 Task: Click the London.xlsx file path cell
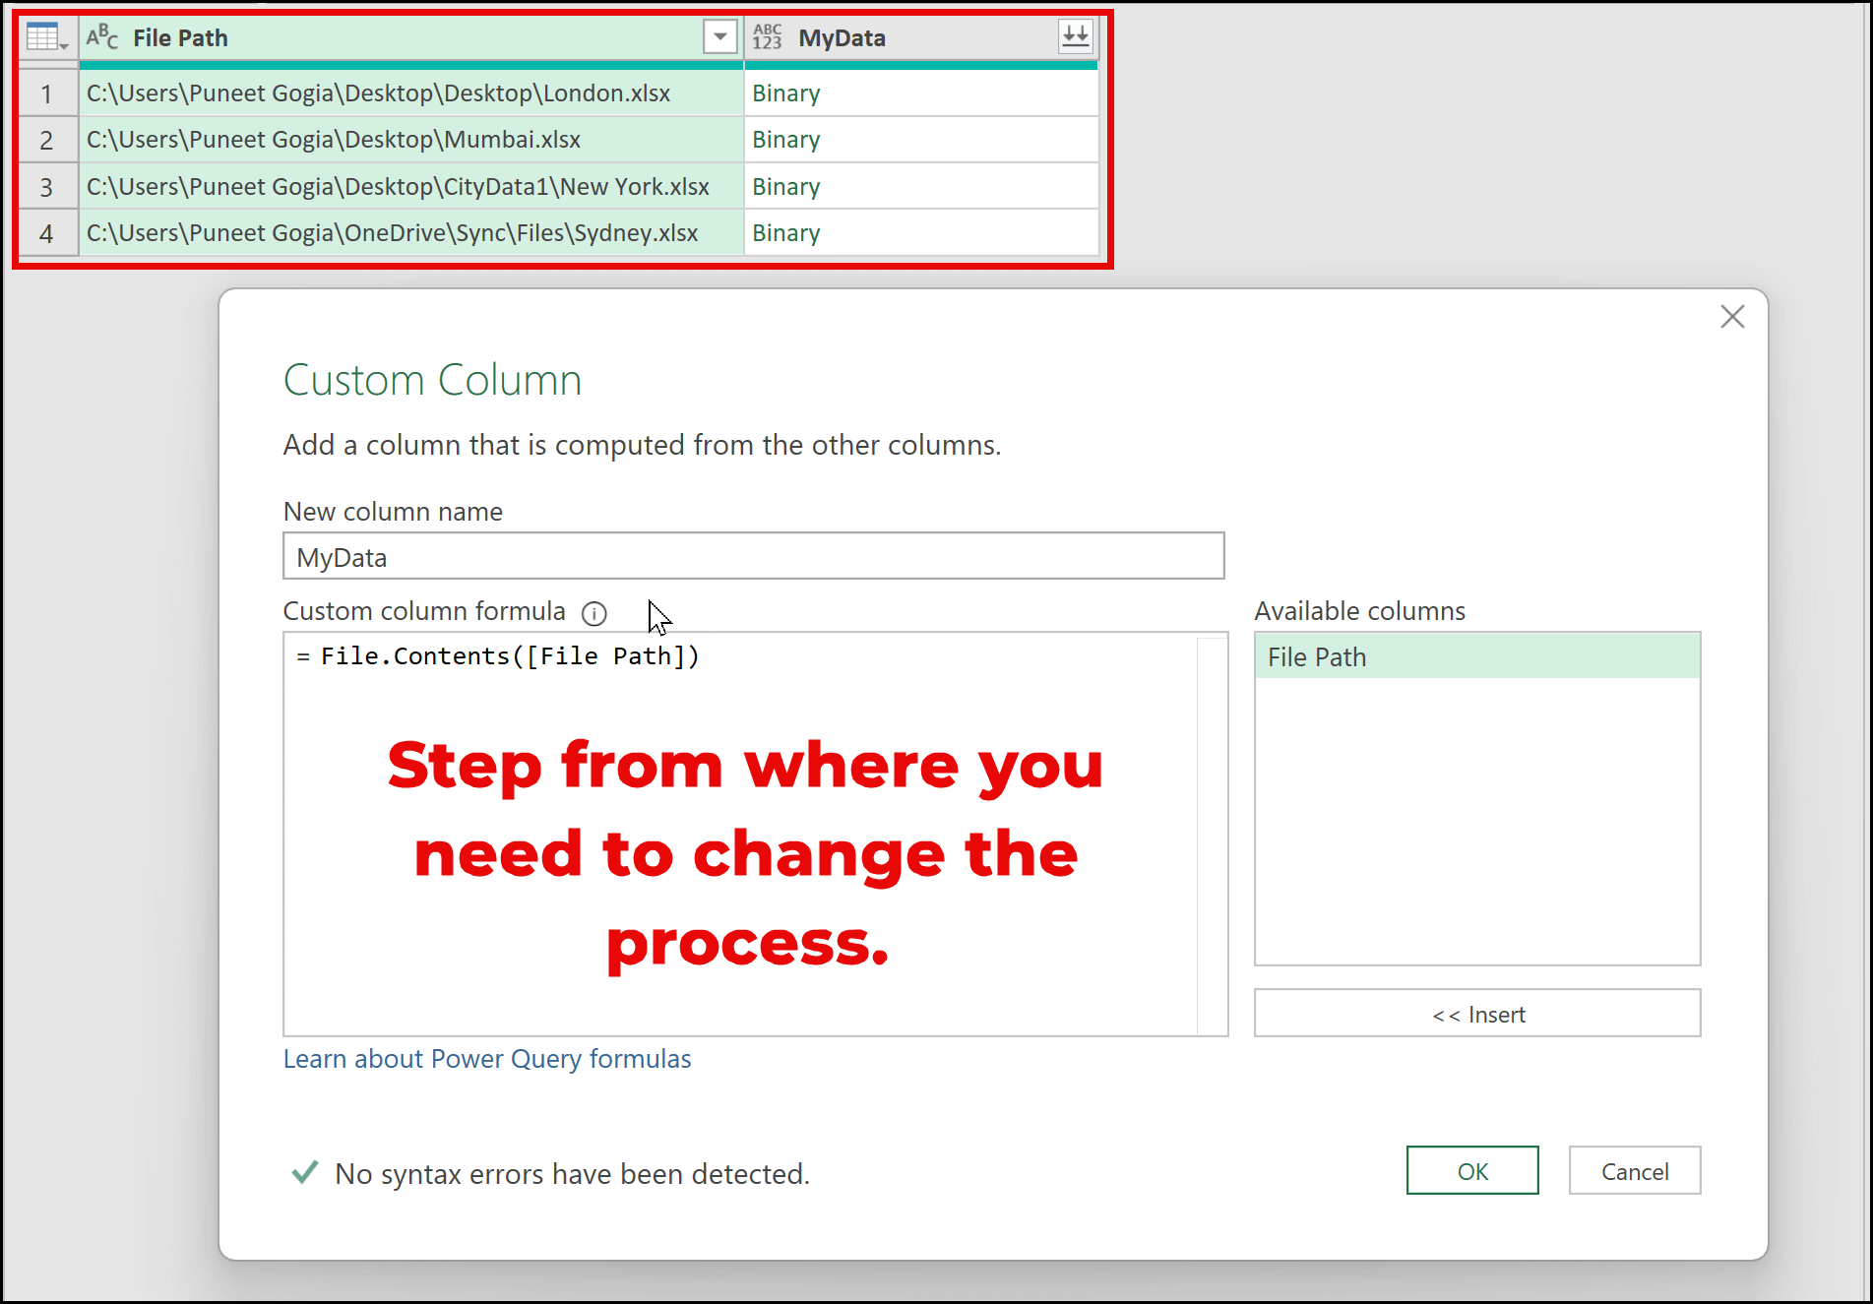pyautogui.click(x=379, y=93)
